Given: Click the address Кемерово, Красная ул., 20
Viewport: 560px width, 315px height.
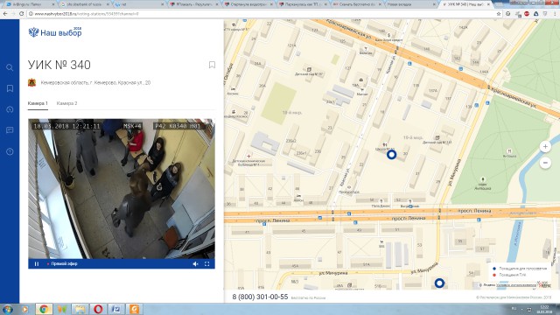Looking at the screenshot, I should (95, 82).
